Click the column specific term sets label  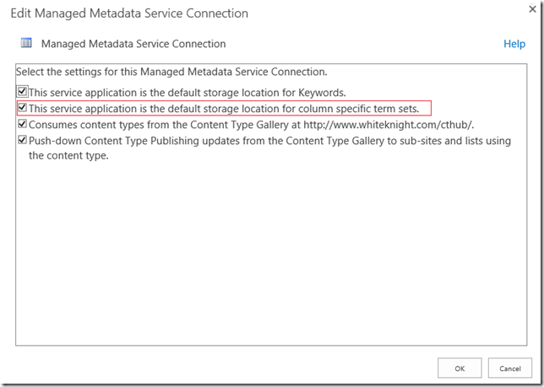(224, 109)
